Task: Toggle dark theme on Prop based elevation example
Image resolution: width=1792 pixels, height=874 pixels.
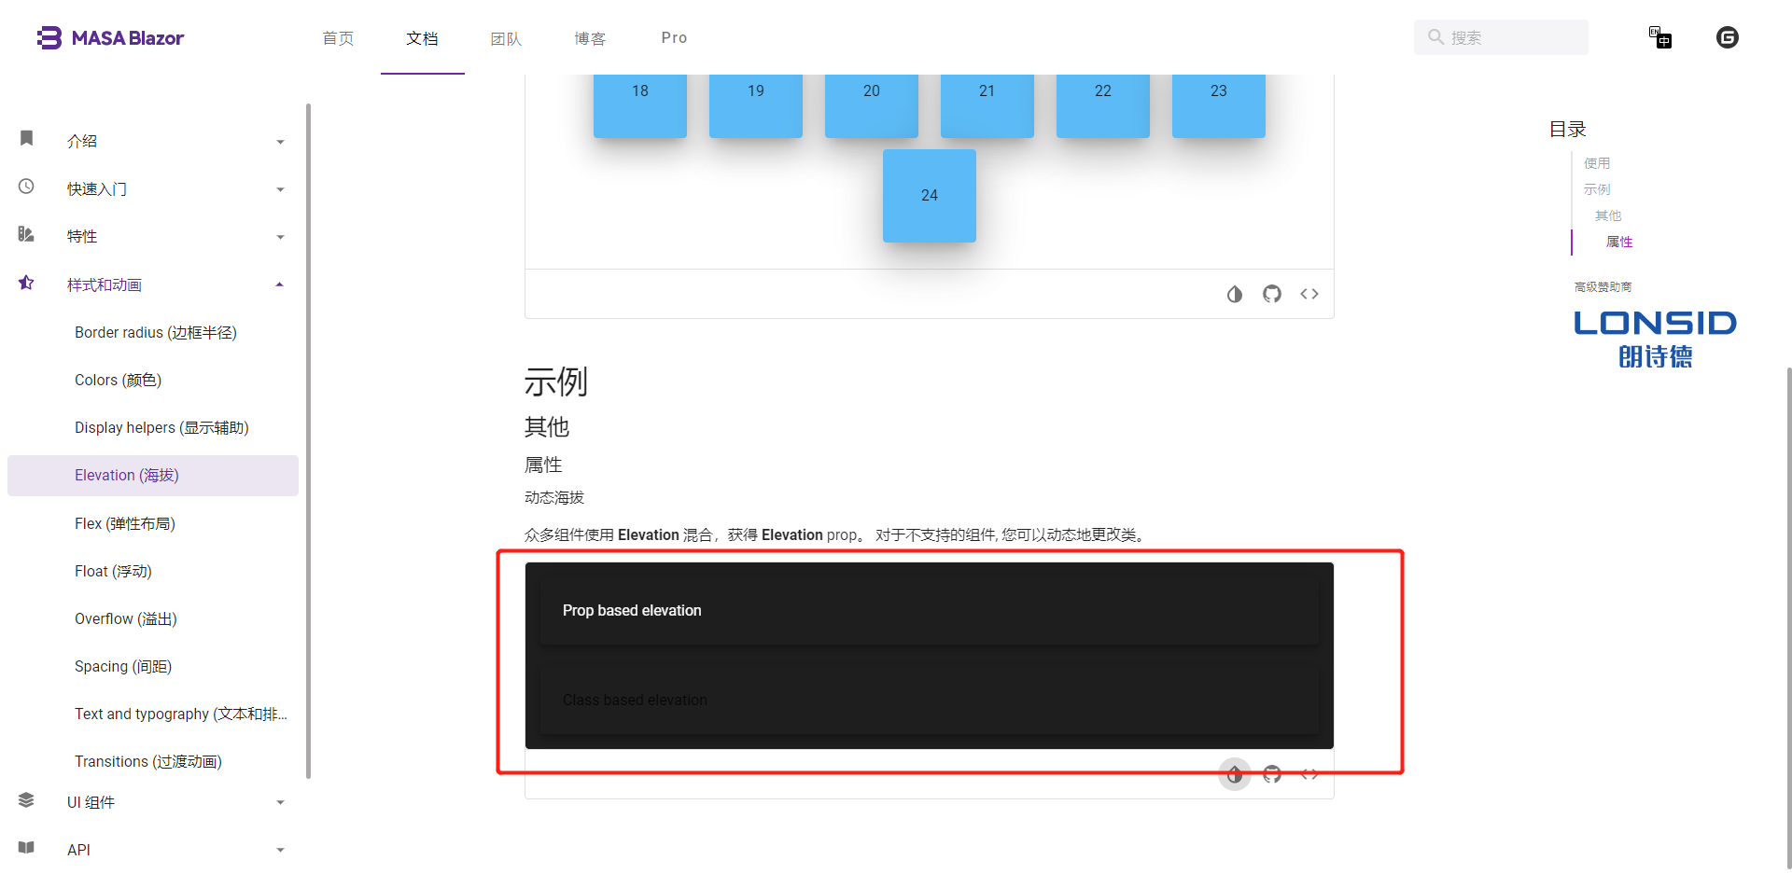Action: 1235,774
